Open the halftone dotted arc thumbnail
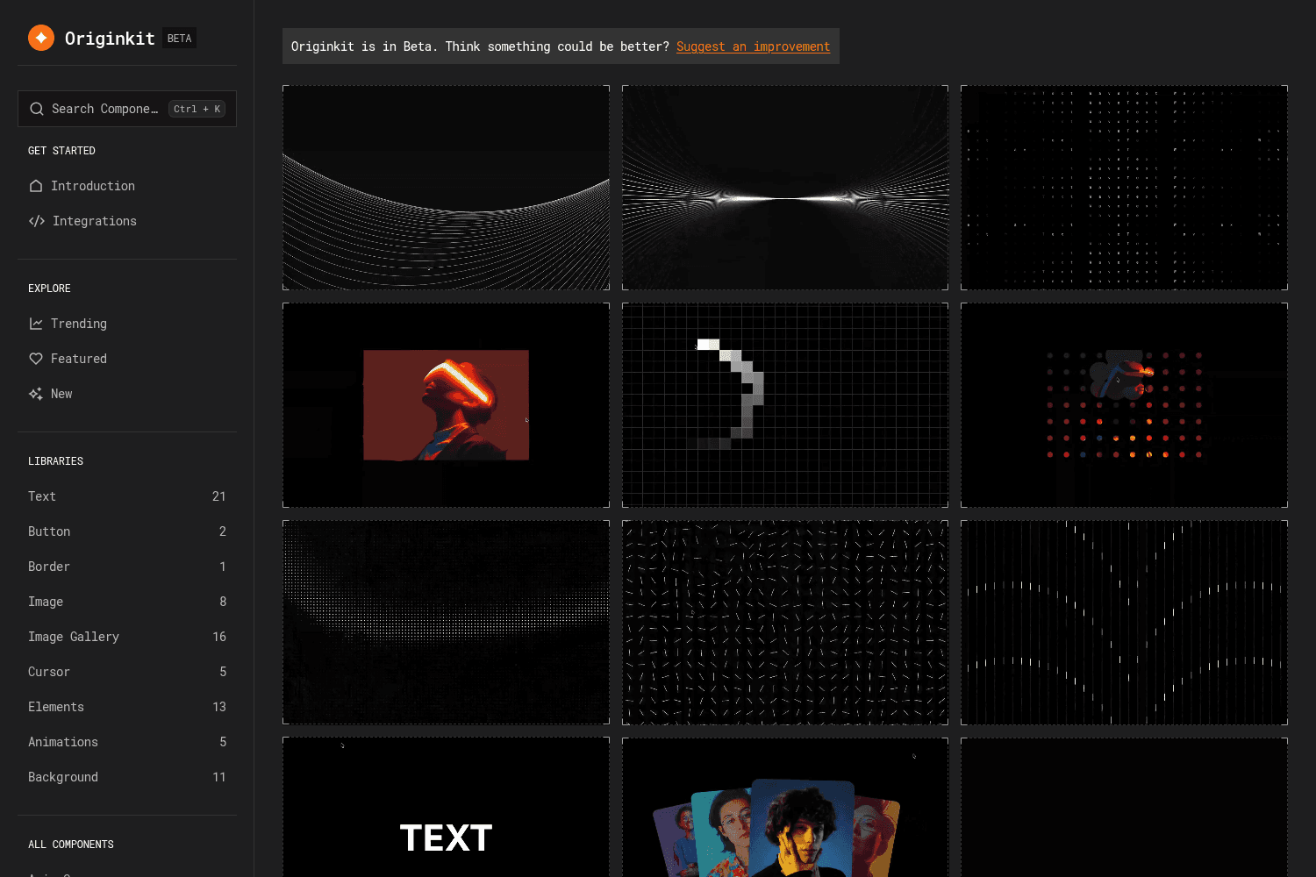This screenshot has width=1316, height=877. click(x=446, y=623)
